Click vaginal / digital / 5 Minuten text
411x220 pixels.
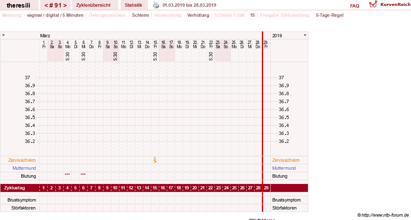click(55, 15)
